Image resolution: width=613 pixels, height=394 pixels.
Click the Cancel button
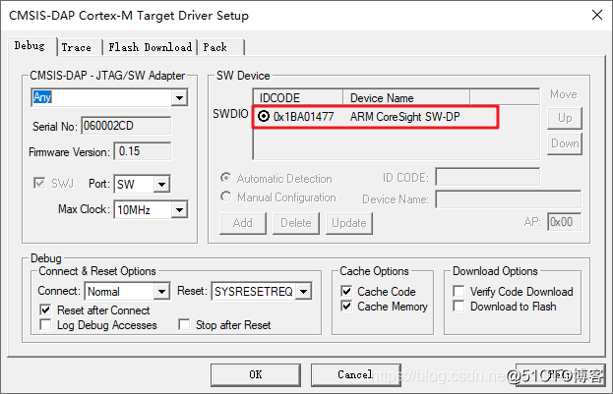click(356, 375)
